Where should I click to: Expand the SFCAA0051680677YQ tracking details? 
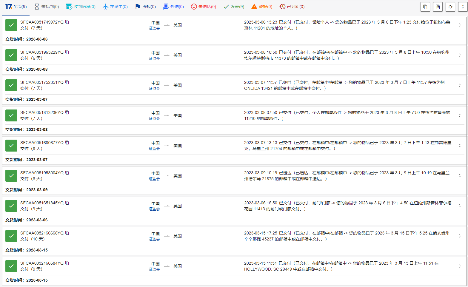coord(459,146)
